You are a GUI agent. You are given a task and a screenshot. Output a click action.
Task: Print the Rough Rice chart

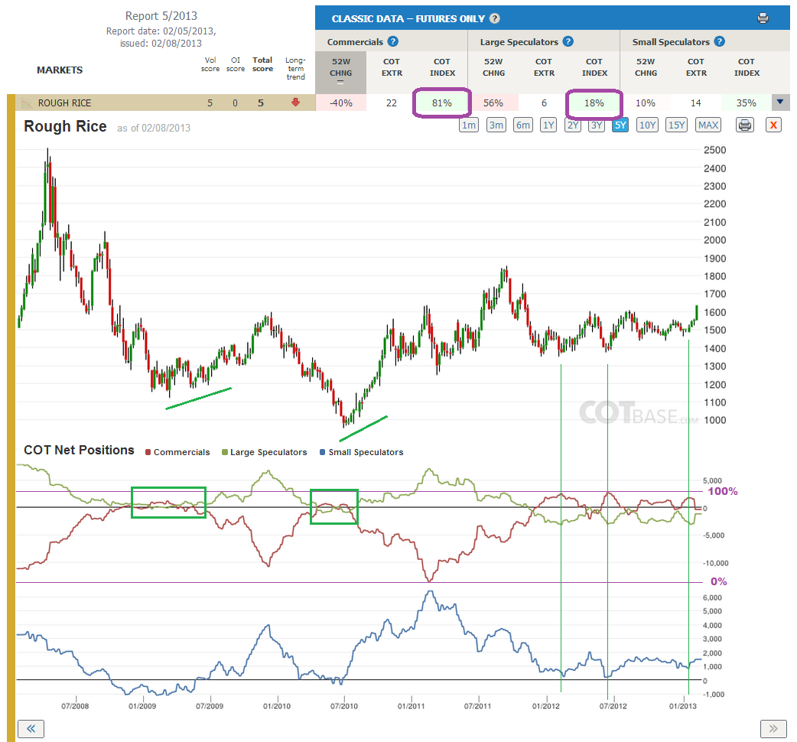(745, 125)
